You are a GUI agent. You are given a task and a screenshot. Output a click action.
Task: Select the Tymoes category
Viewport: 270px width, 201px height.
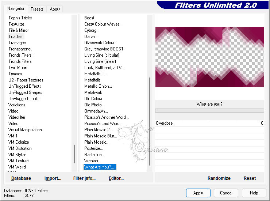15,74
